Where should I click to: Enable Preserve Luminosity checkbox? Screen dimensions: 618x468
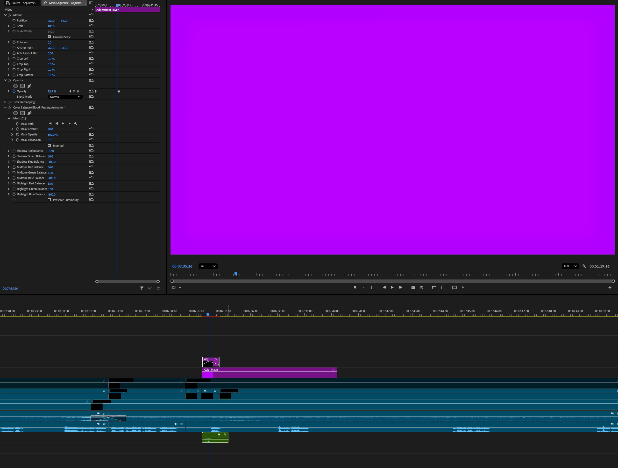coord(49,200)
